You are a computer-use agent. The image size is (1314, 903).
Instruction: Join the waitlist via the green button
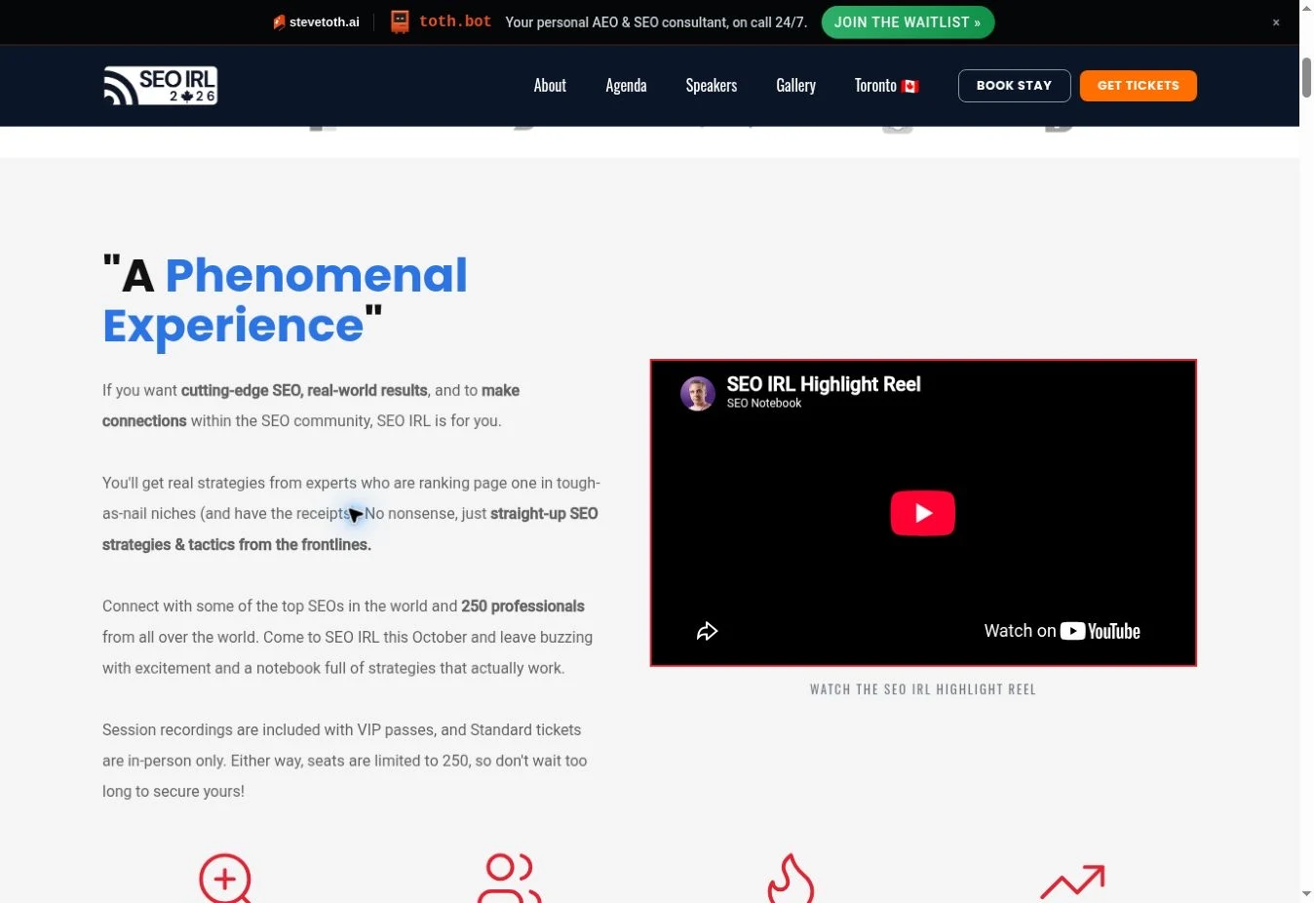pos(908,22)
